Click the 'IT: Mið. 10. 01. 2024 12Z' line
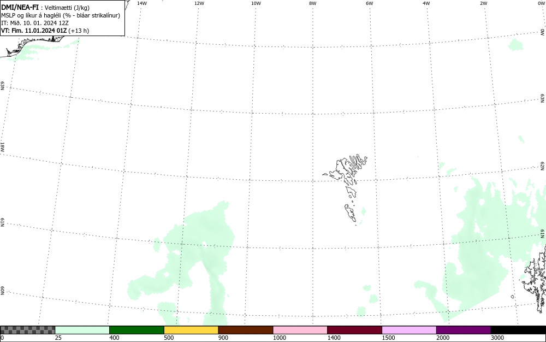 click(x=35, y=23)
